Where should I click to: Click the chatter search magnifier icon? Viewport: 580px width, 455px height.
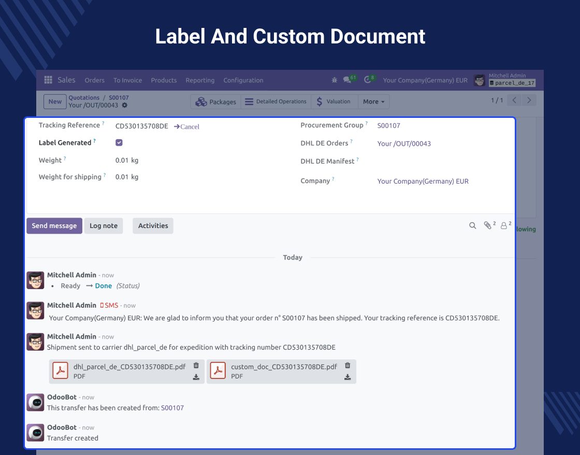[473, 225]
